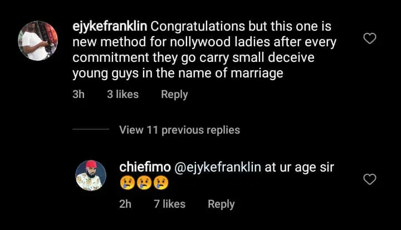Select the 'at ur age sir' text
Image resolution: width=401 pixels, height=230 pixels.
click(300, 167)
